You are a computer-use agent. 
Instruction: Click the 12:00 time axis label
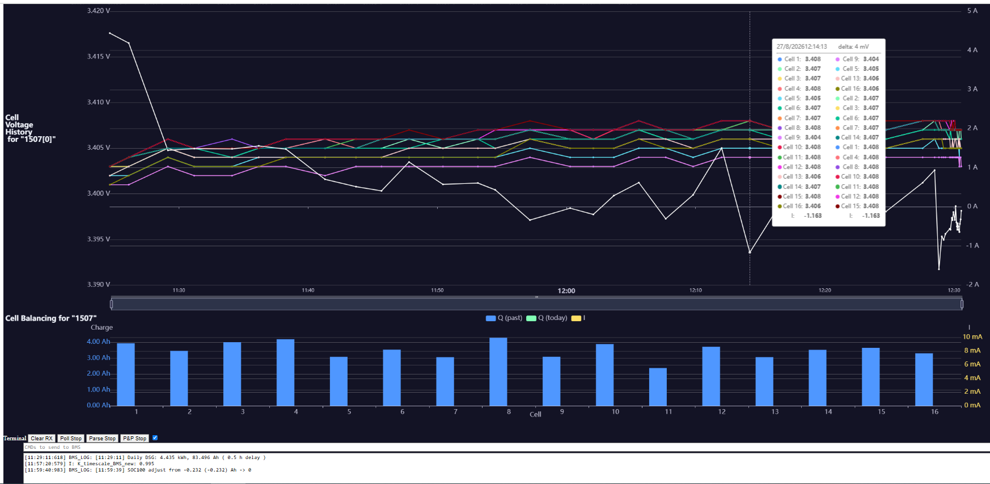pyautogui.click(x=566, y=291)
